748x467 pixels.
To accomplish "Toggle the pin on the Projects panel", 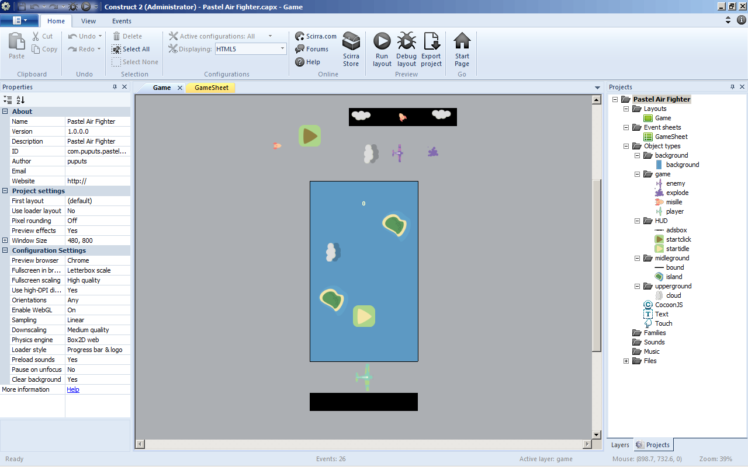I will tap(732, 86).
